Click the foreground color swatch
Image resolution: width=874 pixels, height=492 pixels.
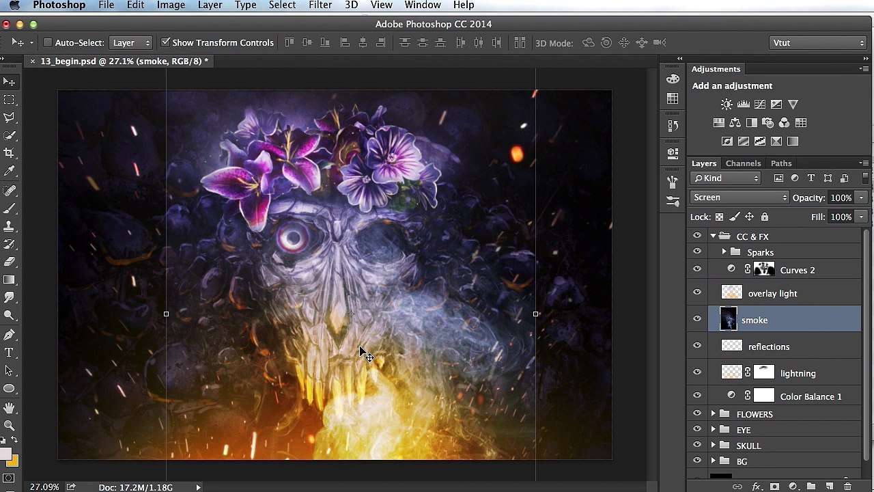coord(6,454)
